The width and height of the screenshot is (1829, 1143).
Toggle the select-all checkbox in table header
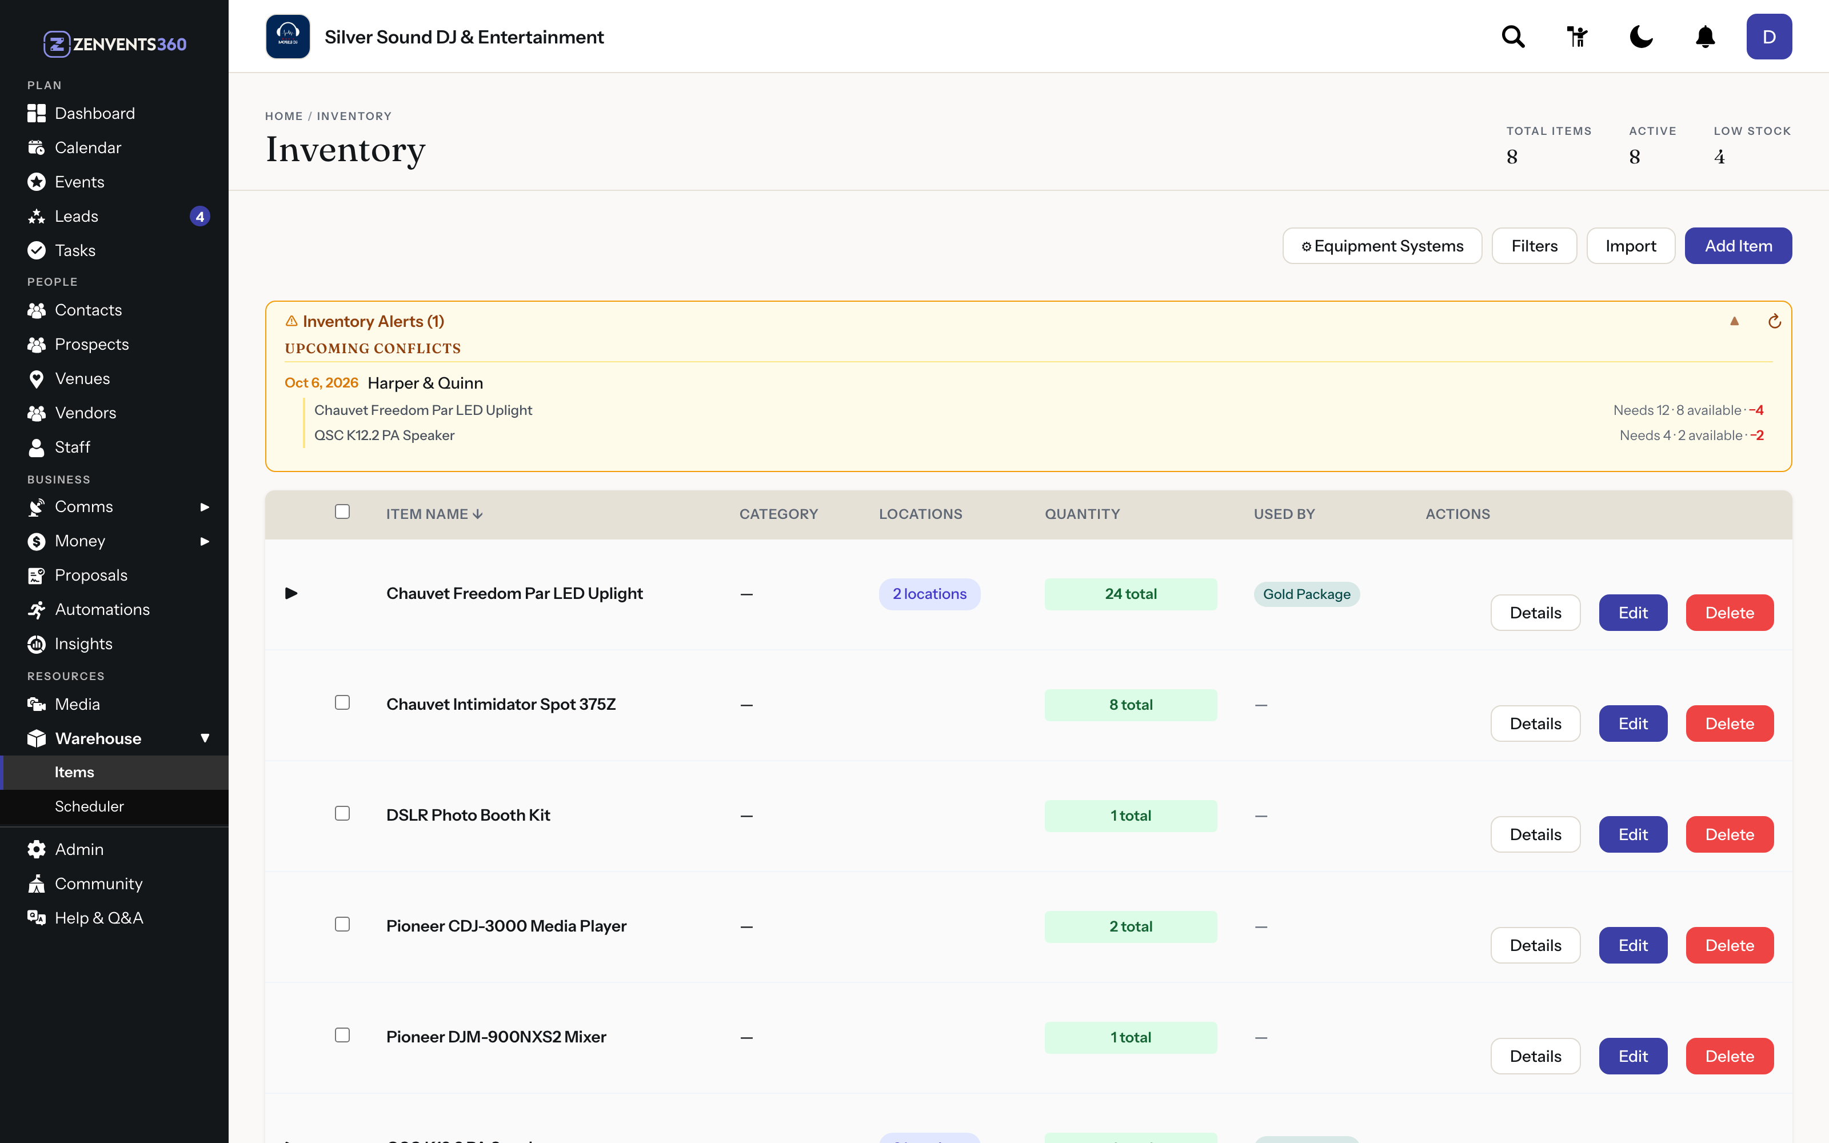pos(342,512)
